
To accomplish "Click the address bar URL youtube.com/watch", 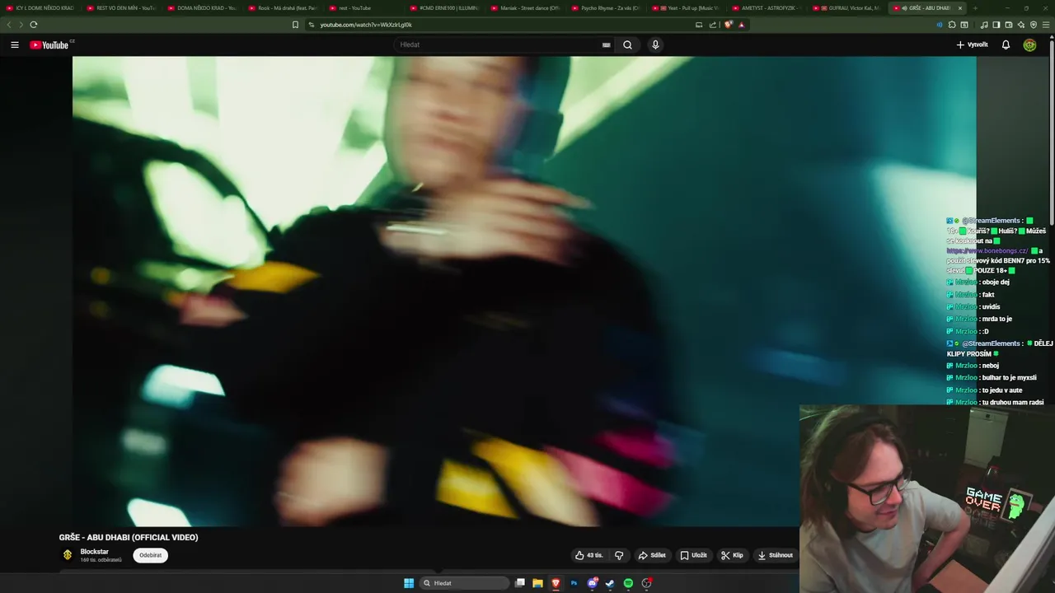I will point(366,25).
